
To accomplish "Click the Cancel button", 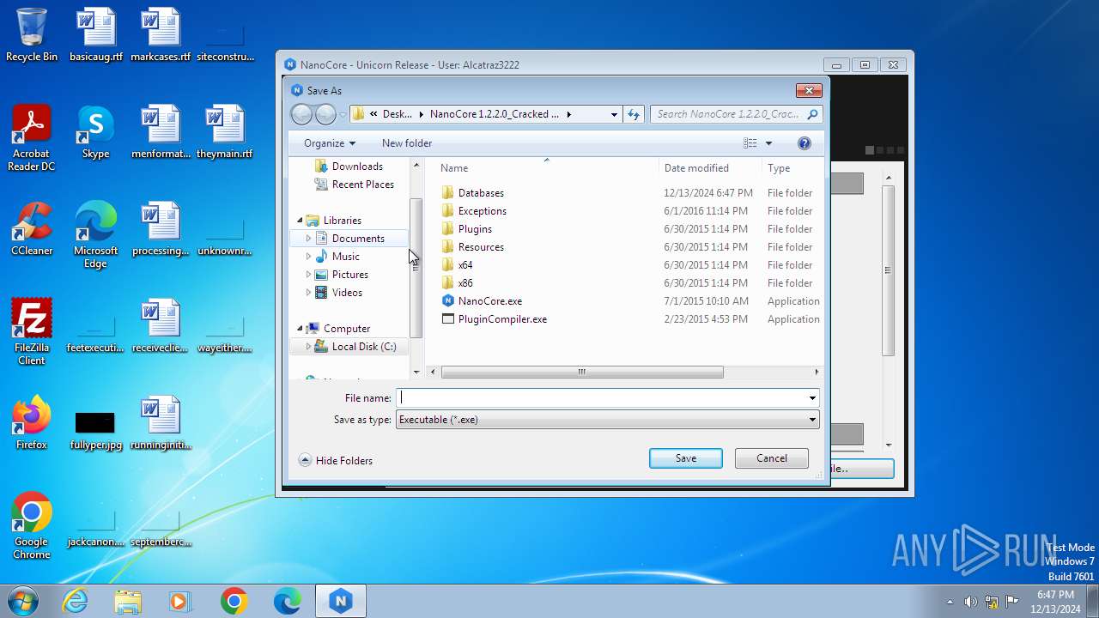I will click(x=772, y=458).
